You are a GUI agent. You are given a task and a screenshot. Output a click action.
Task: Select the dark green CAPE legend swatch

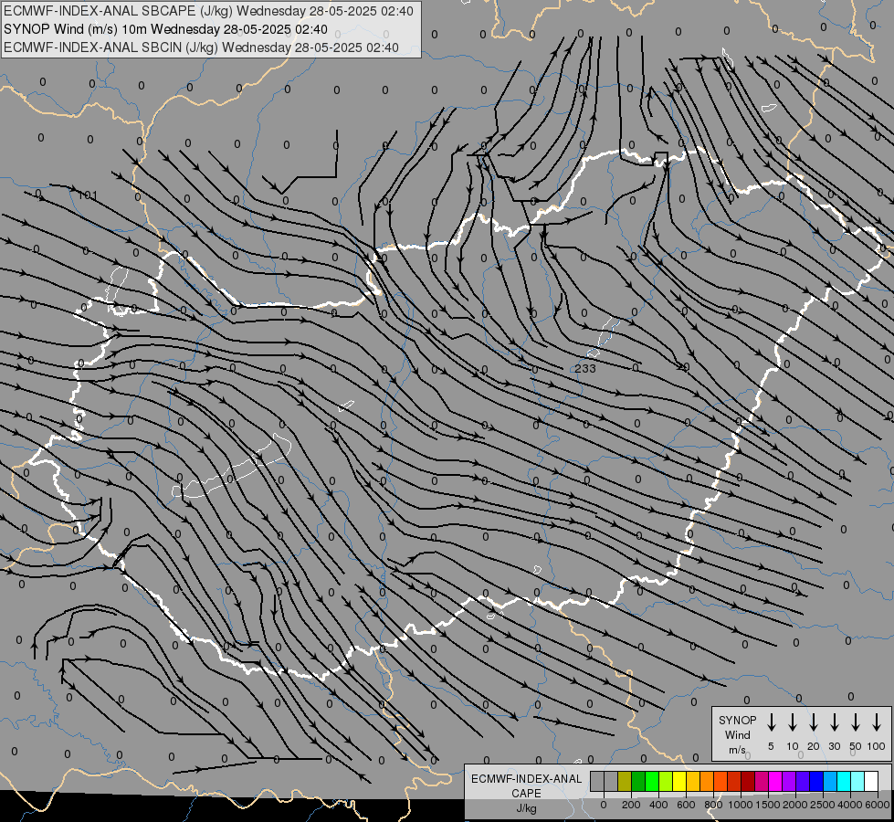638,782
